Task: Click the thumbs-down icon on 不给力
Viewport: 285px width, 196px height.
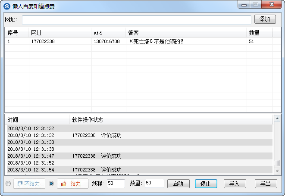Action: 20,184
